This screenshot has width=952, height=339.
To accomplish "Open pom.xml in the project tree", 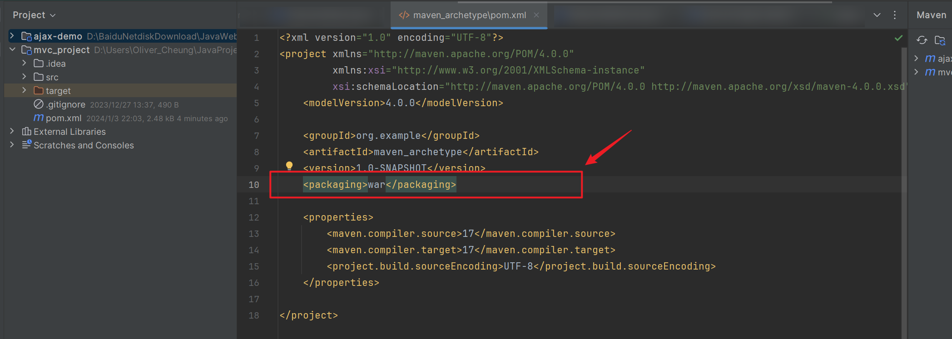I will pyautogui.click(x=64, y=118).
